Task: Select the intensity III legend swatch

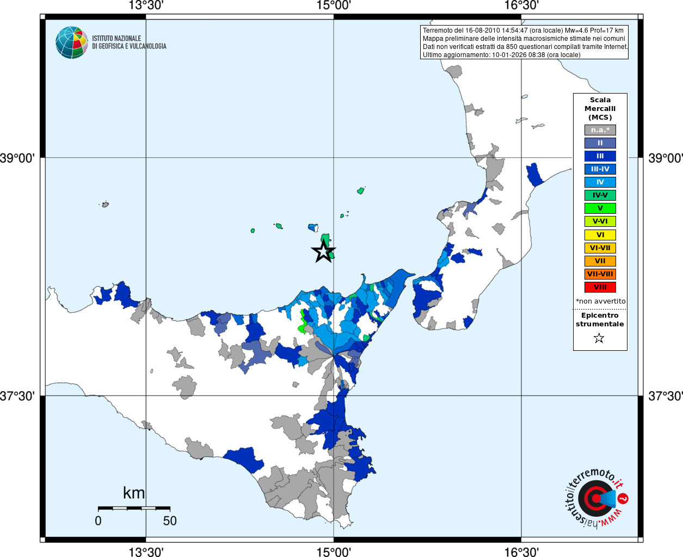Action: point(600,156)
